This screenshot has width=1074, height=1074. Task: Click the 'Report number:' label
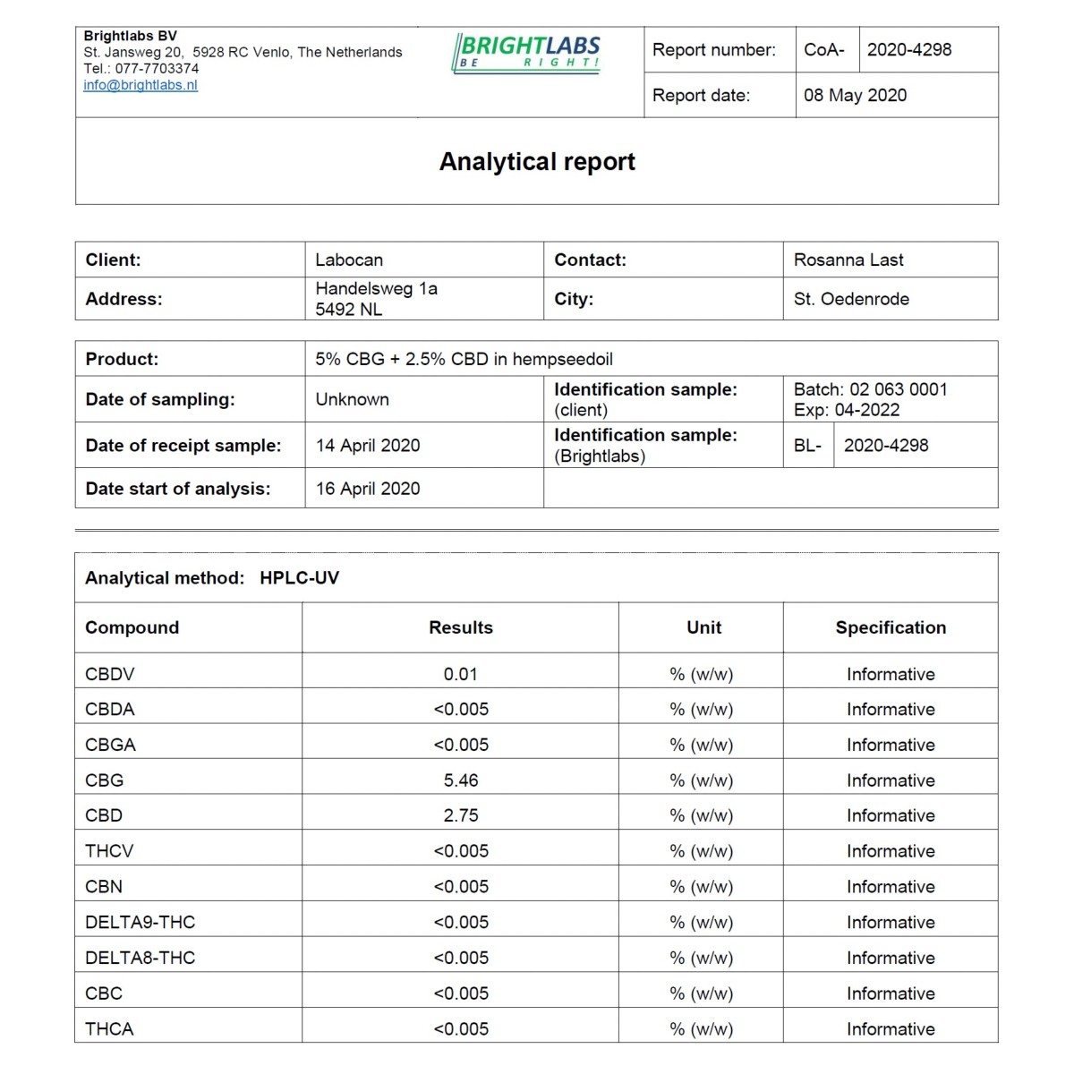coord(714,50)
